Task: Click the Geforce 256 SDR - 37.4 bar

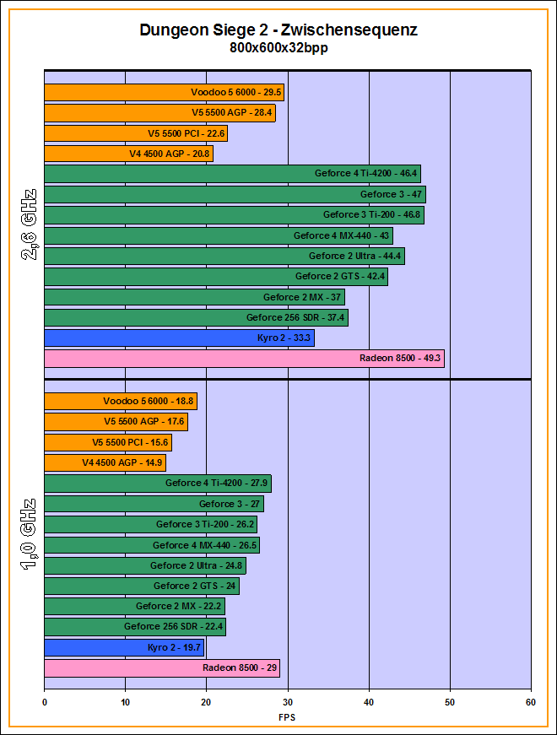Action: click(196, 318)
